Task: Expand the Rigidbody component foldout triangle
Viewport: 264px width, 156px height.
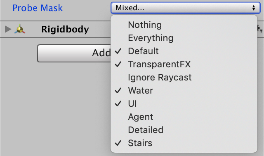Action: coord(8,29)
